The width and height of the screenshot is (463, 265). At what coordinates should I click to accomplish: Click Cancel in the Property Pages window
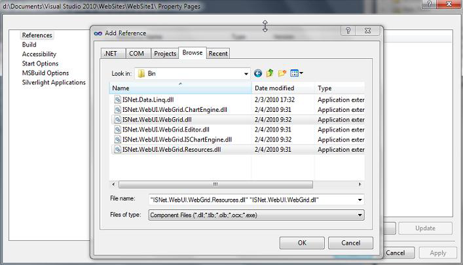pyautogui.click(x=396, y=253)
